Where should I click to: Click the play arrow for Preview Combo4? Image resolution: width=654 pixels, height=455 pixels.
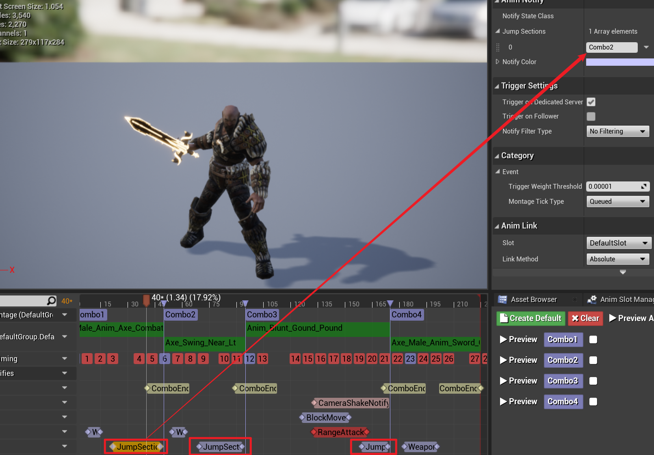503,401
